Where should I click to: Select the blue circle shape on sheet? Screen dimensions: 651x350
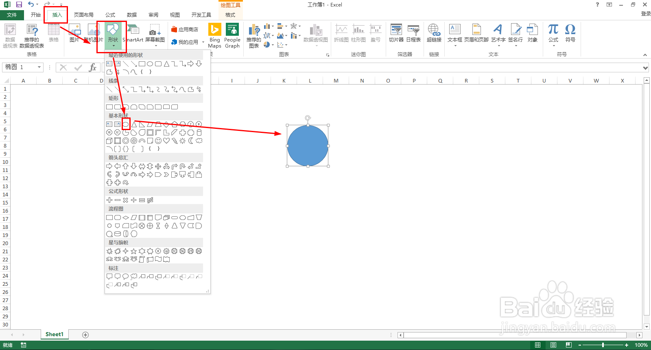click(308, 146)
